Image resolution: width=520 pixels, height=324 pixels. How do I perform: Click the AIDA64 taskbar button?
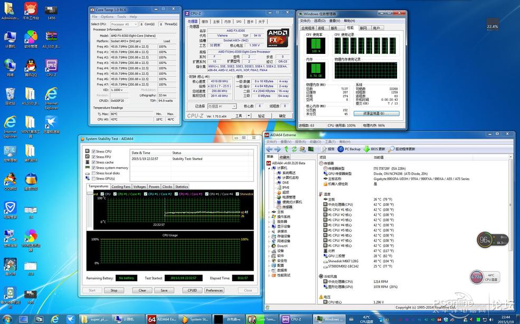pyautogui.click(x=163, y=319)
